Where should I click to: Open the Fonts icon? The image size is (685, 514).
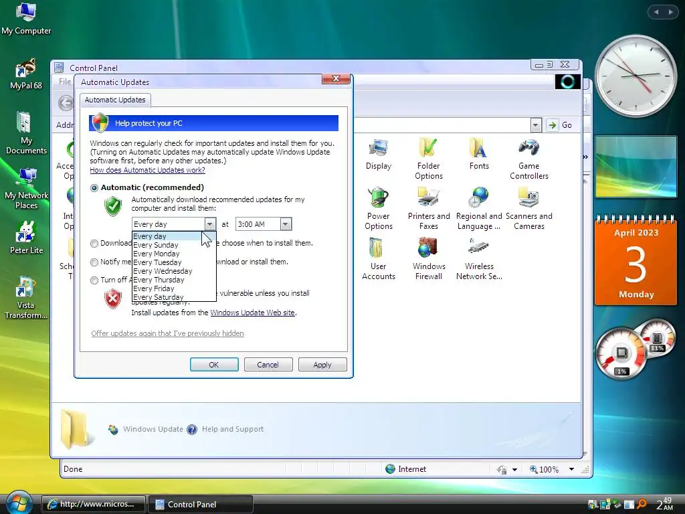tap(479, 154)
